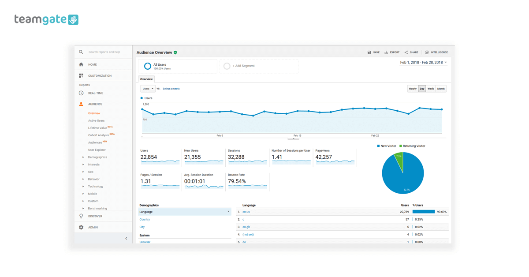
Task: Click the All Users segment circle
Action: (x=148, y=66)
